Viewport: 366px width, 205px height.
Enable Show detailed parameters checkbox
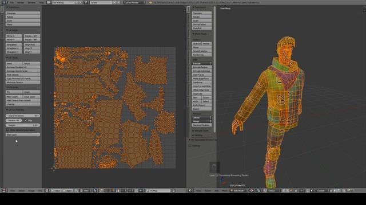7,130
